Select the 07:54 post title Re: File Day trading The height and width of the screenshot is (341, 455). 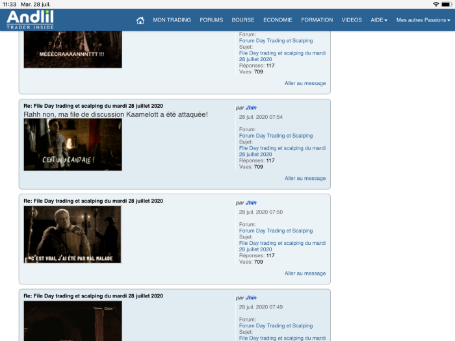click(93, 106)
